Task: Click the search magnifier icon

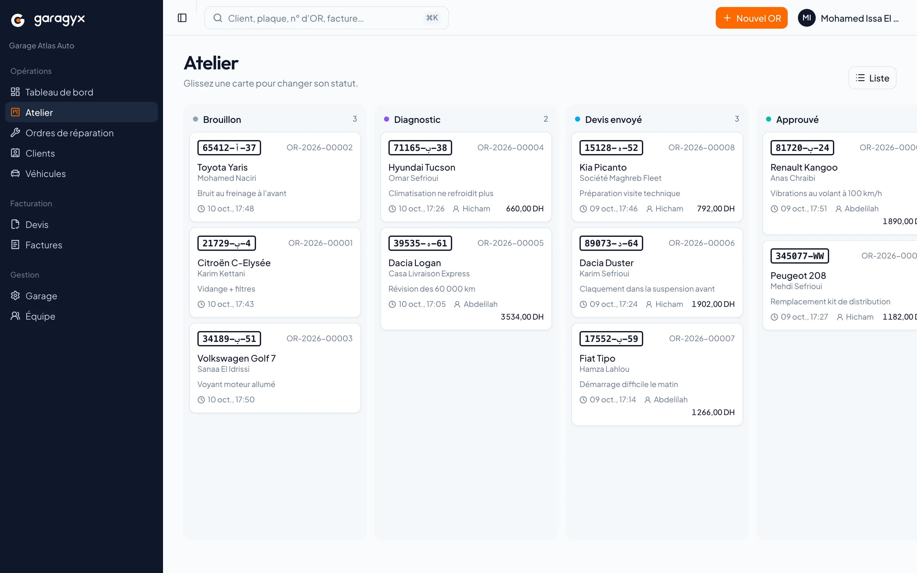Action: [x=217, y=18]
